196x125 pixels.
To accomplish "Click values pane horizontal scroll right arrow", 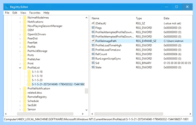I will [x=190, y=114].
